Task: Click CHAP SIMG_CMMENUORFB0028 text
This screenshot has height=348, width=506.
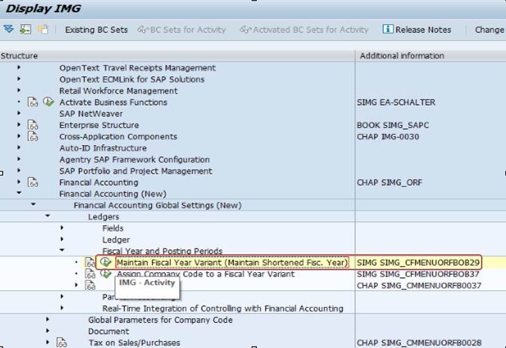Action: (x=419, y=342)
